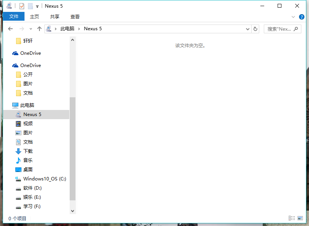Click the Back navigation arrow
Viewport: 309px width, 226px height.
(x=10, y=29)
